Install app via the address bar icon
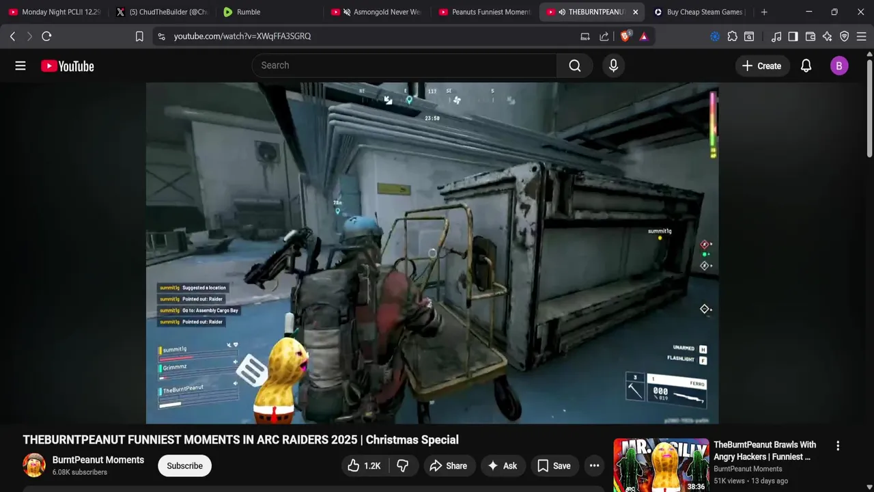Viewport: 874px width, 492px height. click(585, 36)
